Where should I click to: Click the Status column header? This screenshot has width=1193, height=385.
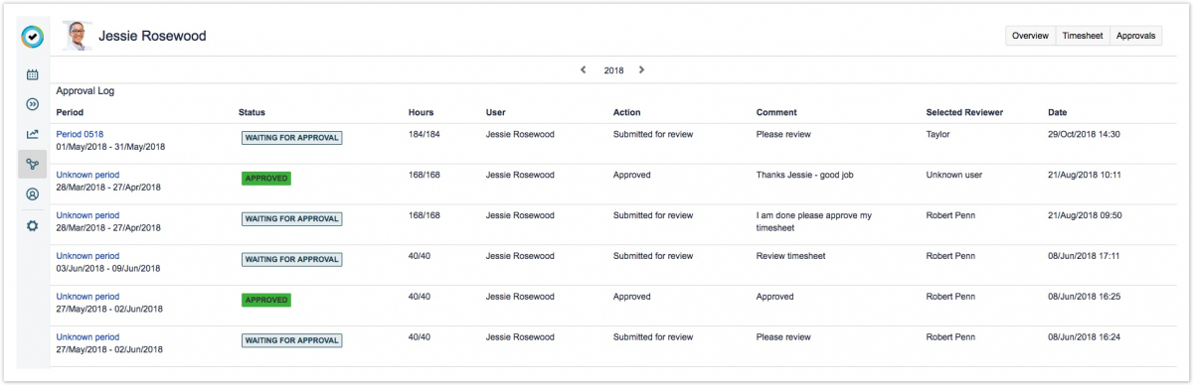[x=252, y=112]
